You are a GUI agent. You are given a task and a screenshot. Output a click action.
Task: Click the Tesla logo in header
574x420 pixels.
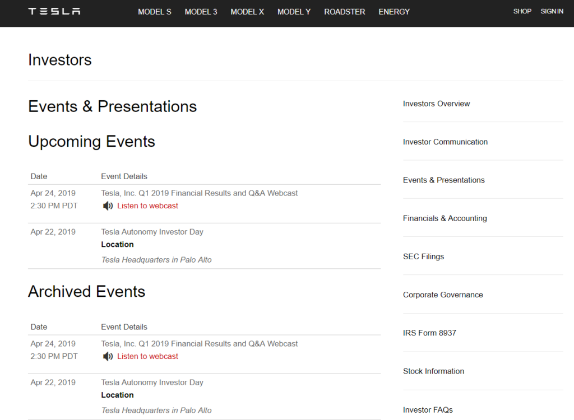coord(54,11)
